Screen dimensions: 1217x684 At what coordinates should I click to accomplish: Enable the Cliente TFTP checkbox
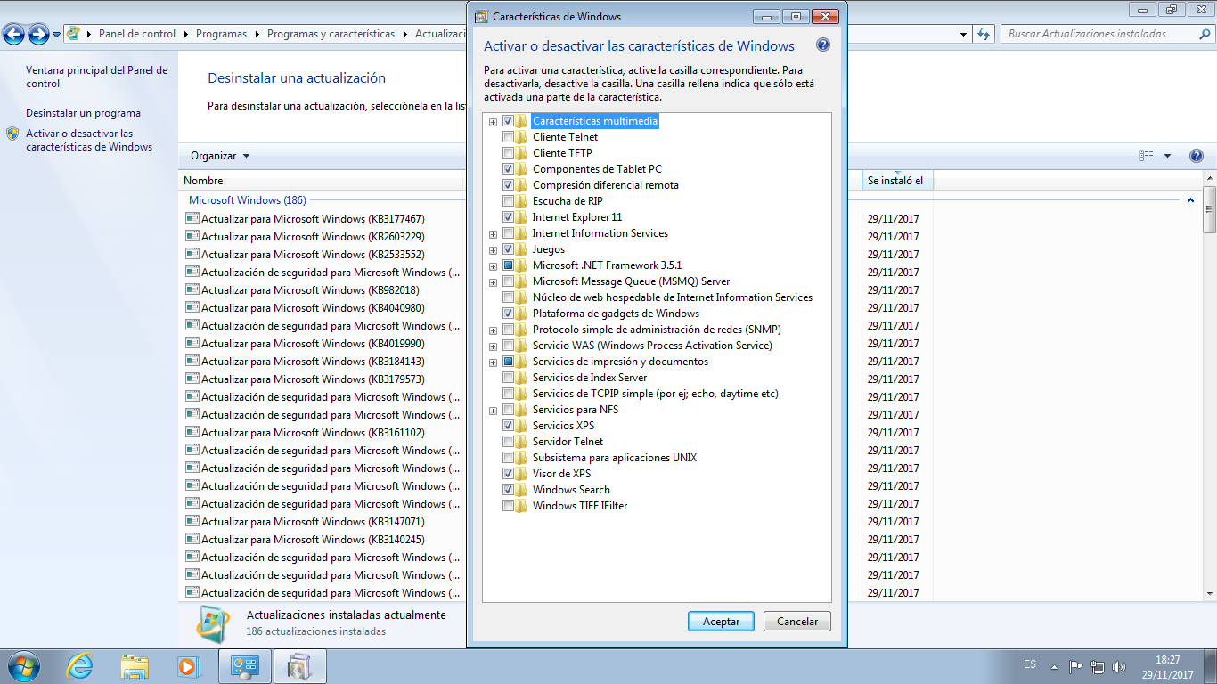click(x=508, y=153)
